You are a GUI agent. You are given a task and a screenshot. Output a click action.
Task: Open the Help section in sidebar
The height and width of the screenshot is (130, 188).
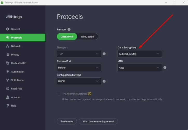[x=13, y=106]
